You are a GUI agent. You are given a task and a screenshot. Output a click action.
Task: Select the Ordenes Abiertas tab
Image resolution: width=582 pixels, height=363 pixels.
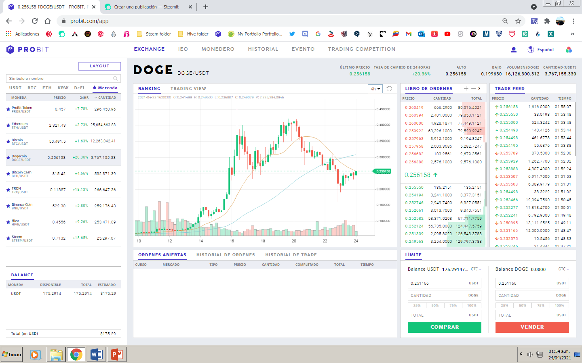(x=162, y=255)
